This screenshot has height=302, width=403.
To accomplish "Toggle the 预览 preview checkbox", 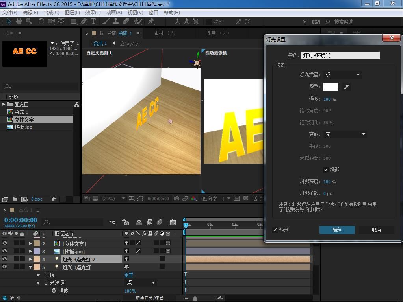I will tap(275, 230).
